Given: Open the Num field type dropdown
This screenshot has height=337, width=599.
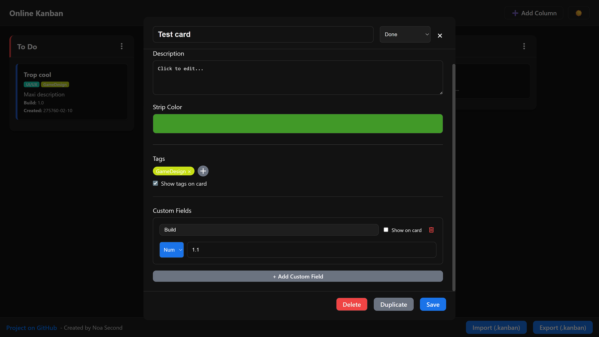Looking at the screenshot, I should tap(172, 250).
